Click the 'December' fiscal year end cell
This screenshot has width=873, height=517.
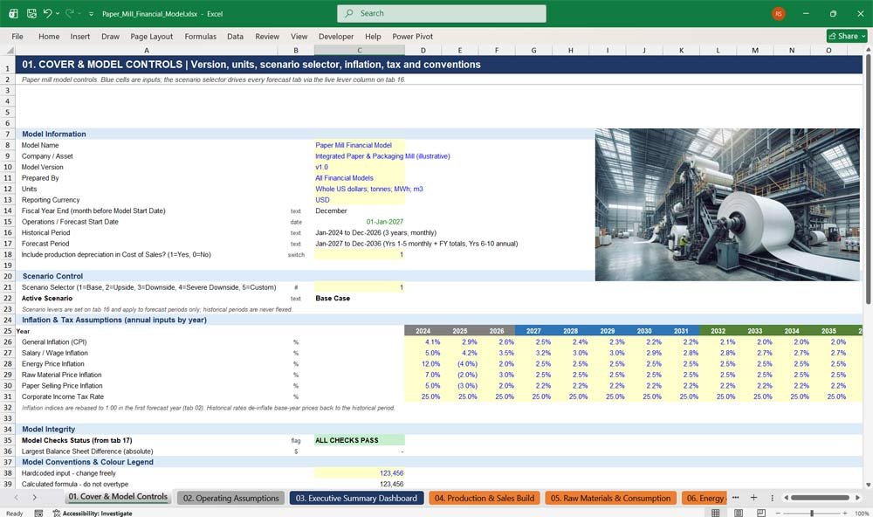(x=359, y=210)
